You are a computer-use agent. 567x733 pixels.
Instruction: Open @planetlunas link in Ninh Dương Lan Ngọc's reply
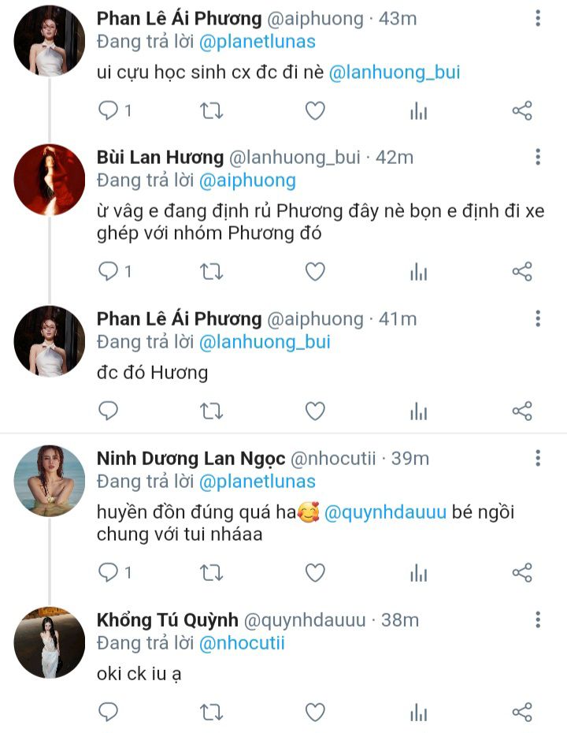[x=258, y=482]
